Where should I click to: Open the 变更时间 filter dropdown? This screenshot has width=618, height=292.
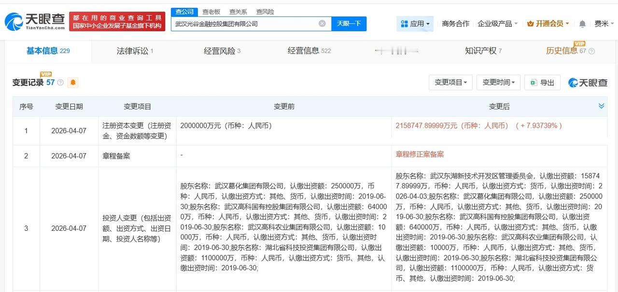pyautogui.click(x=498, y=82)
